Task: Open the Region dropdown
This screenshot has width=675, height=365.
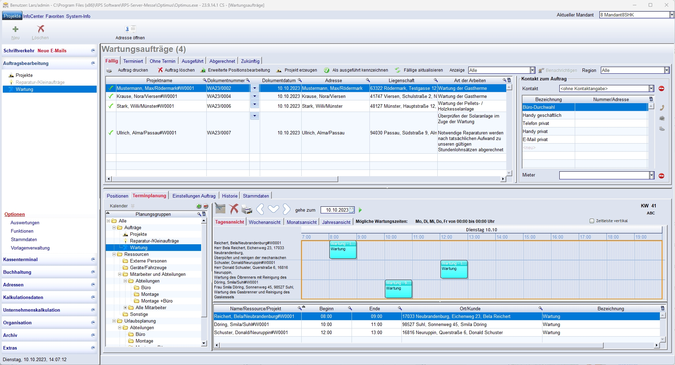Action: (667, 71)
